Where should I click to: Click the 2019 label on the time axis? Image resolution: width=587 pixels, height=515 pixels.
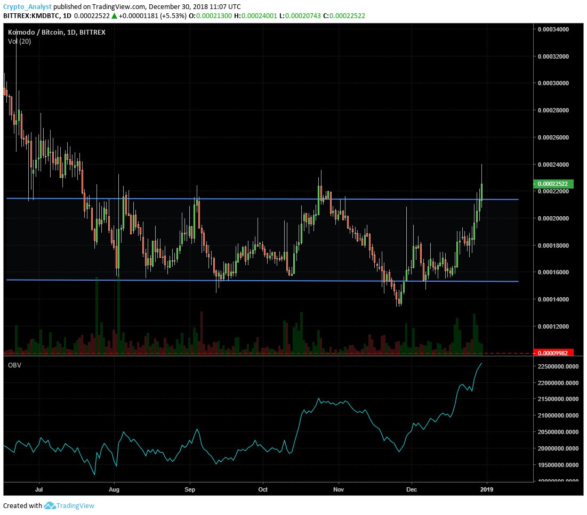(487, 489)
